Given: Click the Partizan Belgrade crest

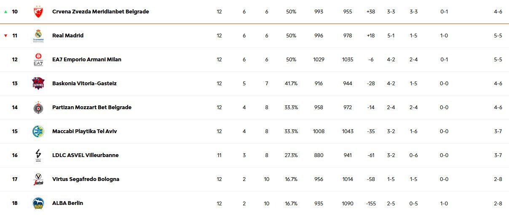Looking at the screenshot, I should [38, 107].
